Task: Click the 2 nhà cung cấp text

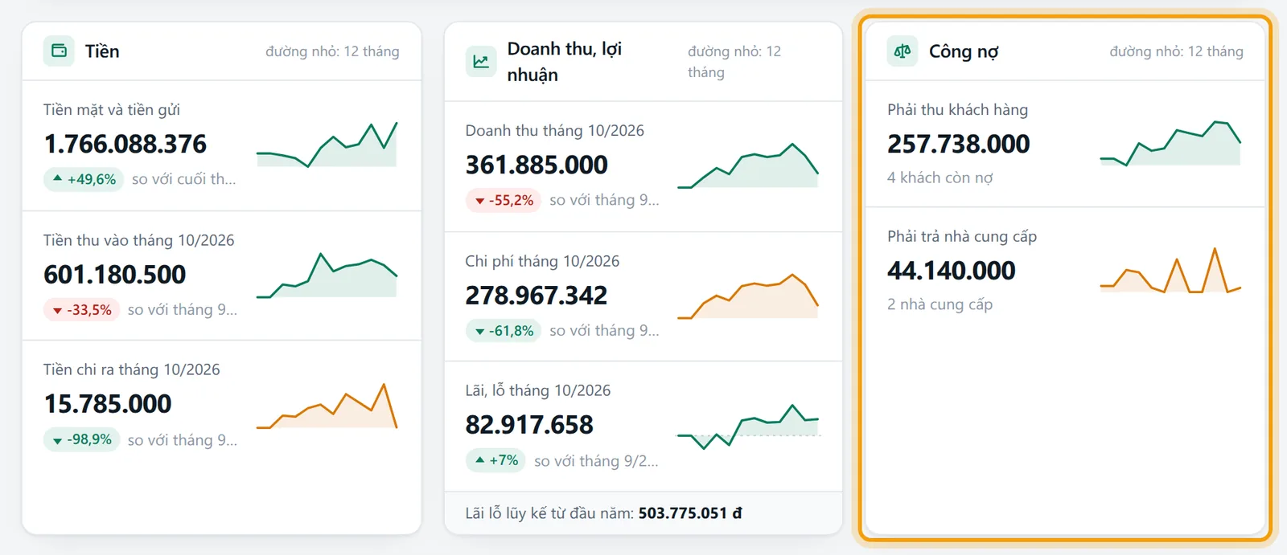Action: tap(940, 304)
